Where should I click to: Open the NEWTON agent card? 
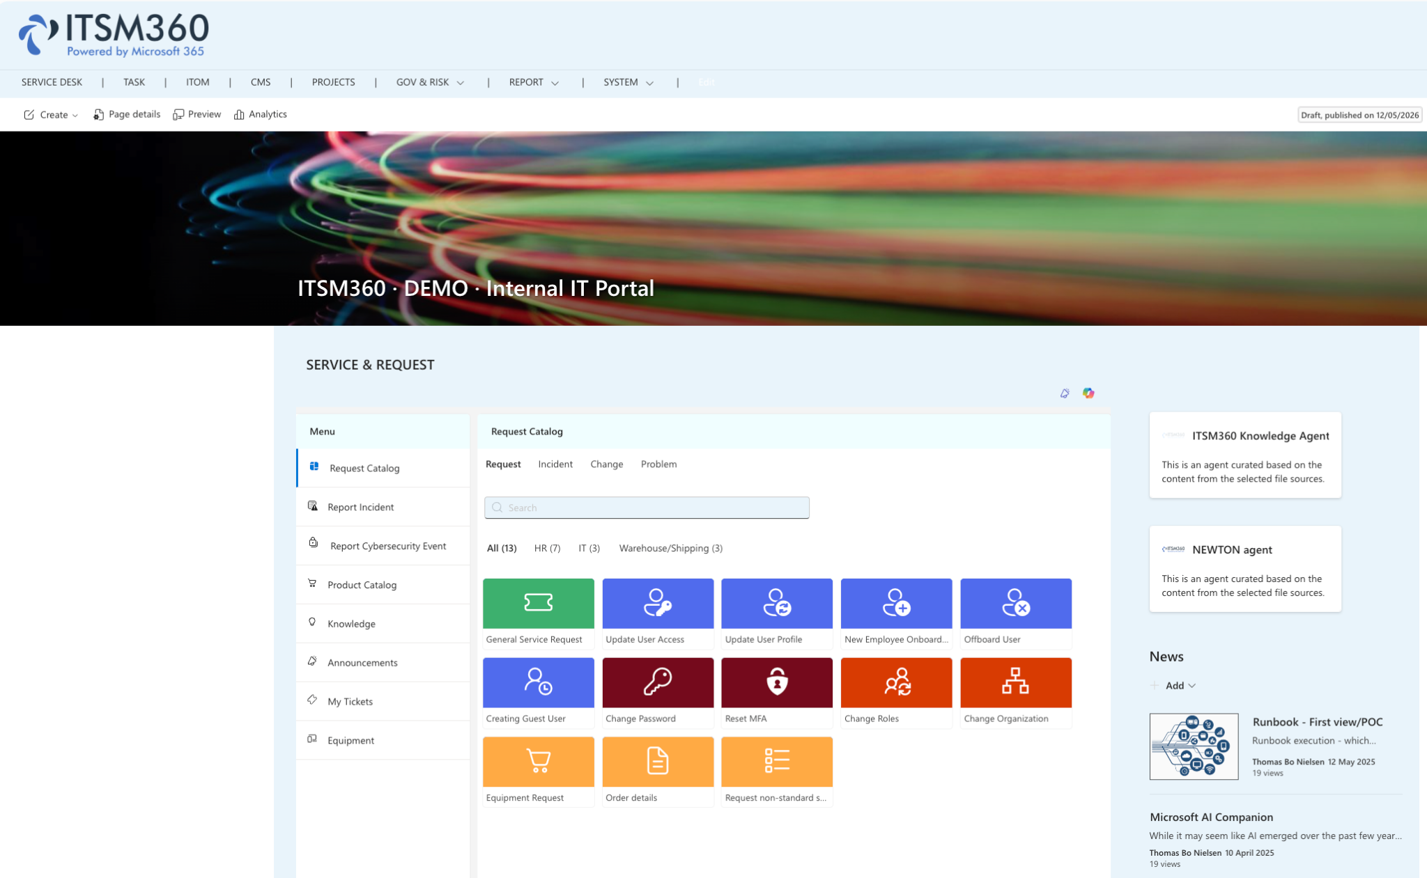[x=1245, y=569]
